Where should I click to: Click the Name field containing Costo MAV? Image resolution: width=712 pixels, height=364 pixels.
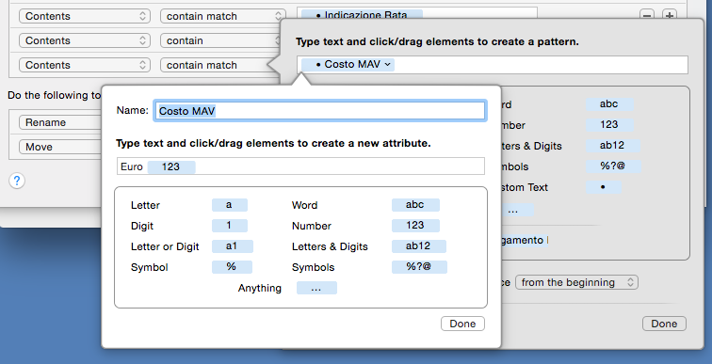click(320, 111)
